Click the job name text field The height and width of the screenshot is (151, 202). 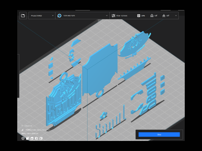tap(37, 130)
